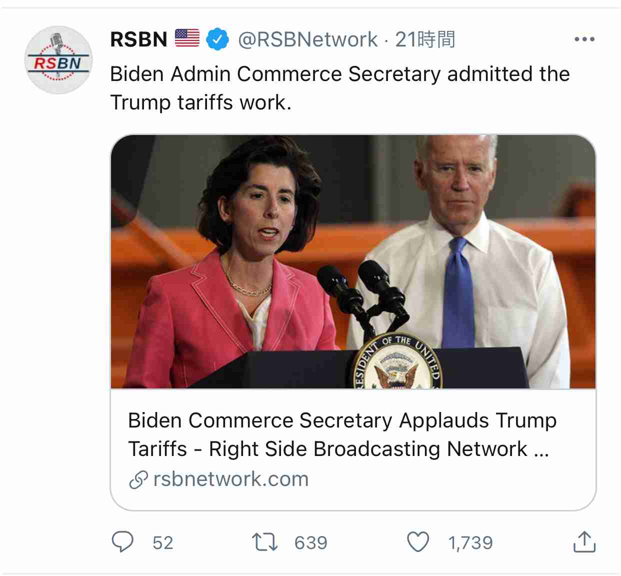Open the RSBN profile avatar
621x576 pixels.
58,60
